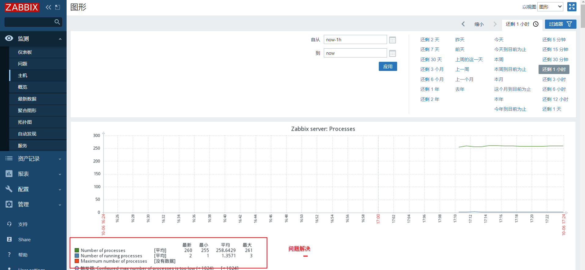Click the 自从 now-1h input field
This screenshot has height=270, width=585.
(355, 40)
